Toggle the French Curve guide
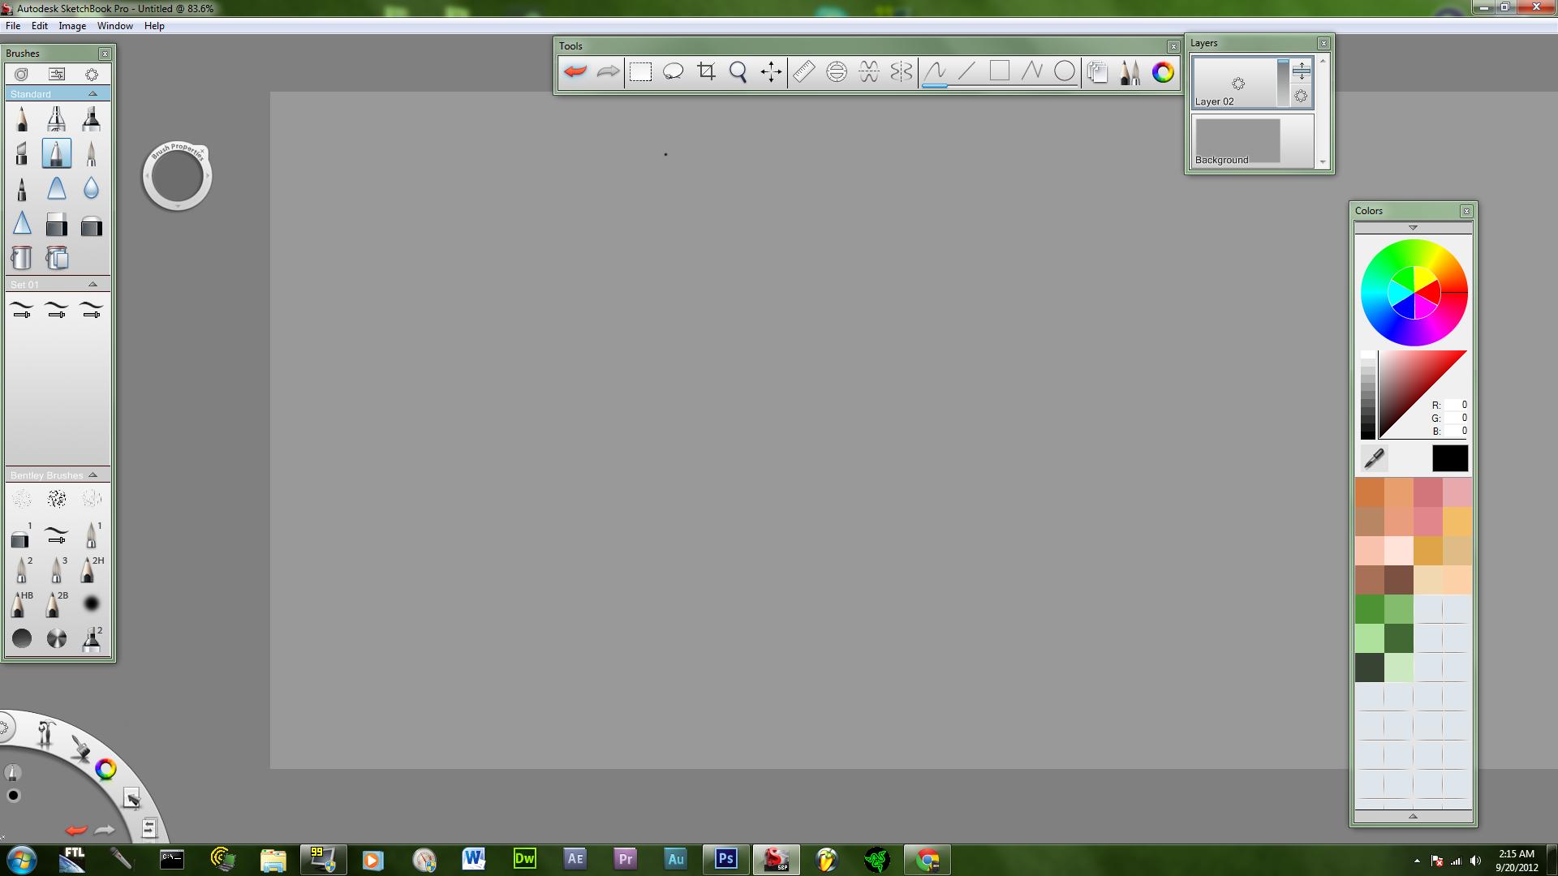 (869, 71)
